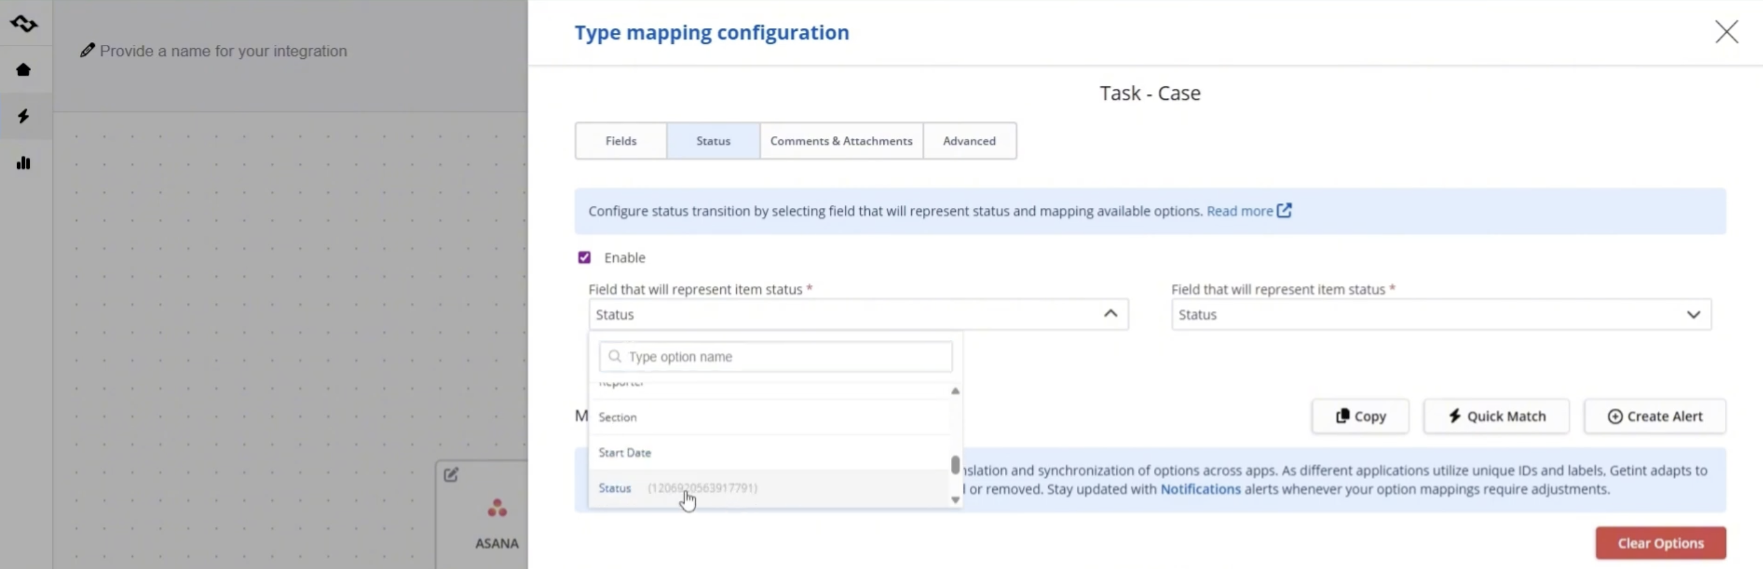The image size is (1763, 569).
Task: Click the dropdown list scrollbar thumb
Action: click(x=955, y=464)
